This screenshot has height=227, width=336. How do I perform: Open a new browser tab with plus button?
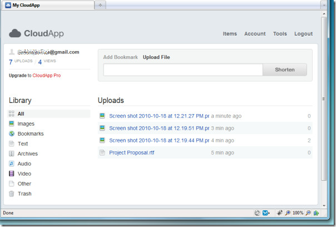coord(100,5)
